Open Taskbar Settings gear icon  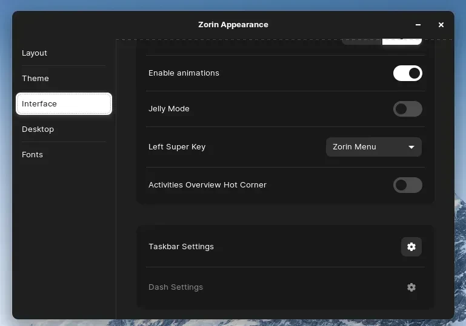click(411, 247)
